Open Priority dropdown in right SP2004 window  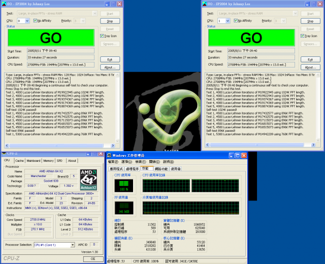(x=283, y=21)
